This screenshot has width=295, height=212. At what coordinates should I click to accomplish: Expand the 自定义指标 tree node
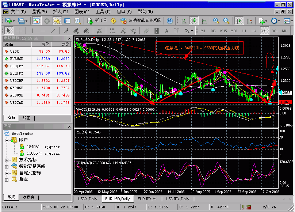point(7,173)
